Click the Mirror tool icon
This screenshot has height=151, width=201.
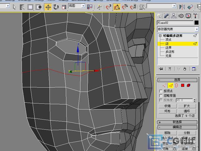point(182,7)
